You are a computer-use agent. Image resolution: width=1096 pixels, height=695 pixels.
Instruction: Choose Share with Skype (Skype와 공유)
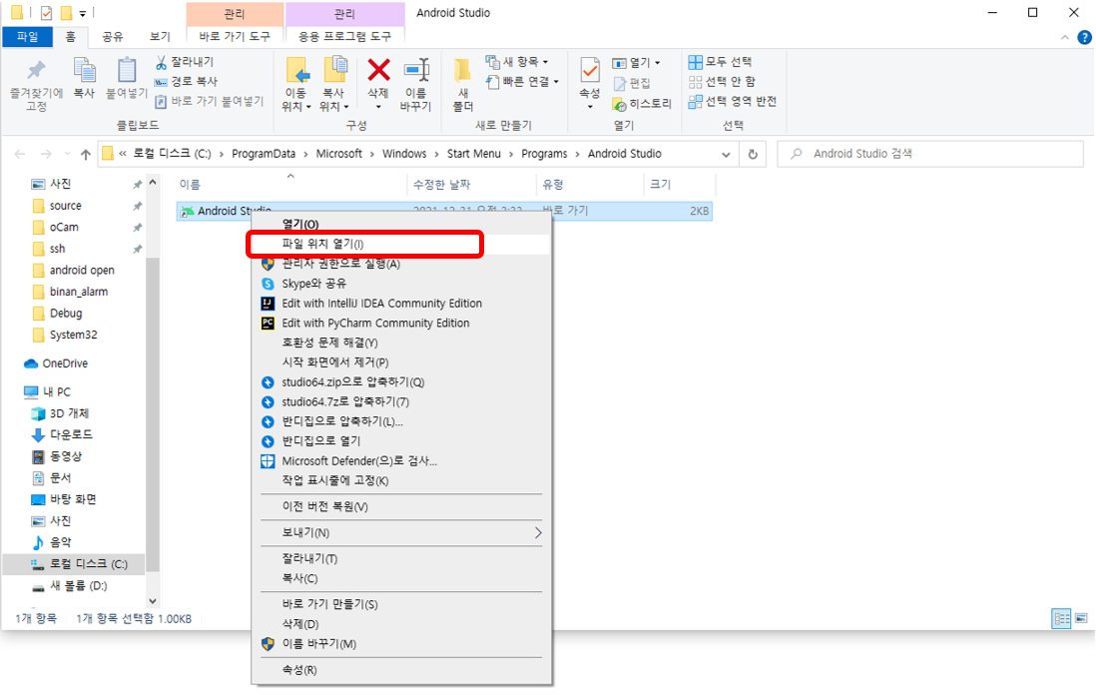402,284
